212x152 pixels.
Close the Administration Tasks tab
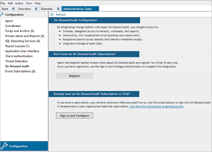pos(97,9)
